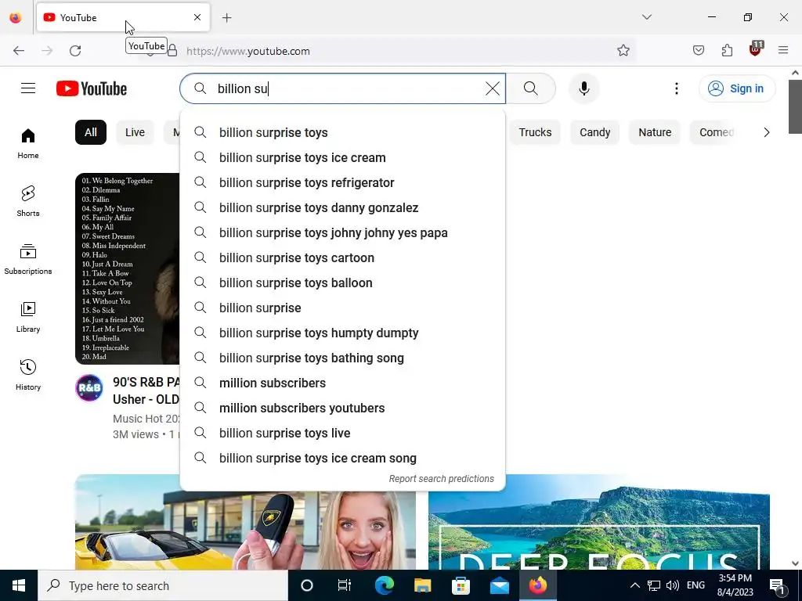The width and height of the screenshot is (802, 601).
Task: Close the YouTube tab
Action: click(x=197, y=17)
